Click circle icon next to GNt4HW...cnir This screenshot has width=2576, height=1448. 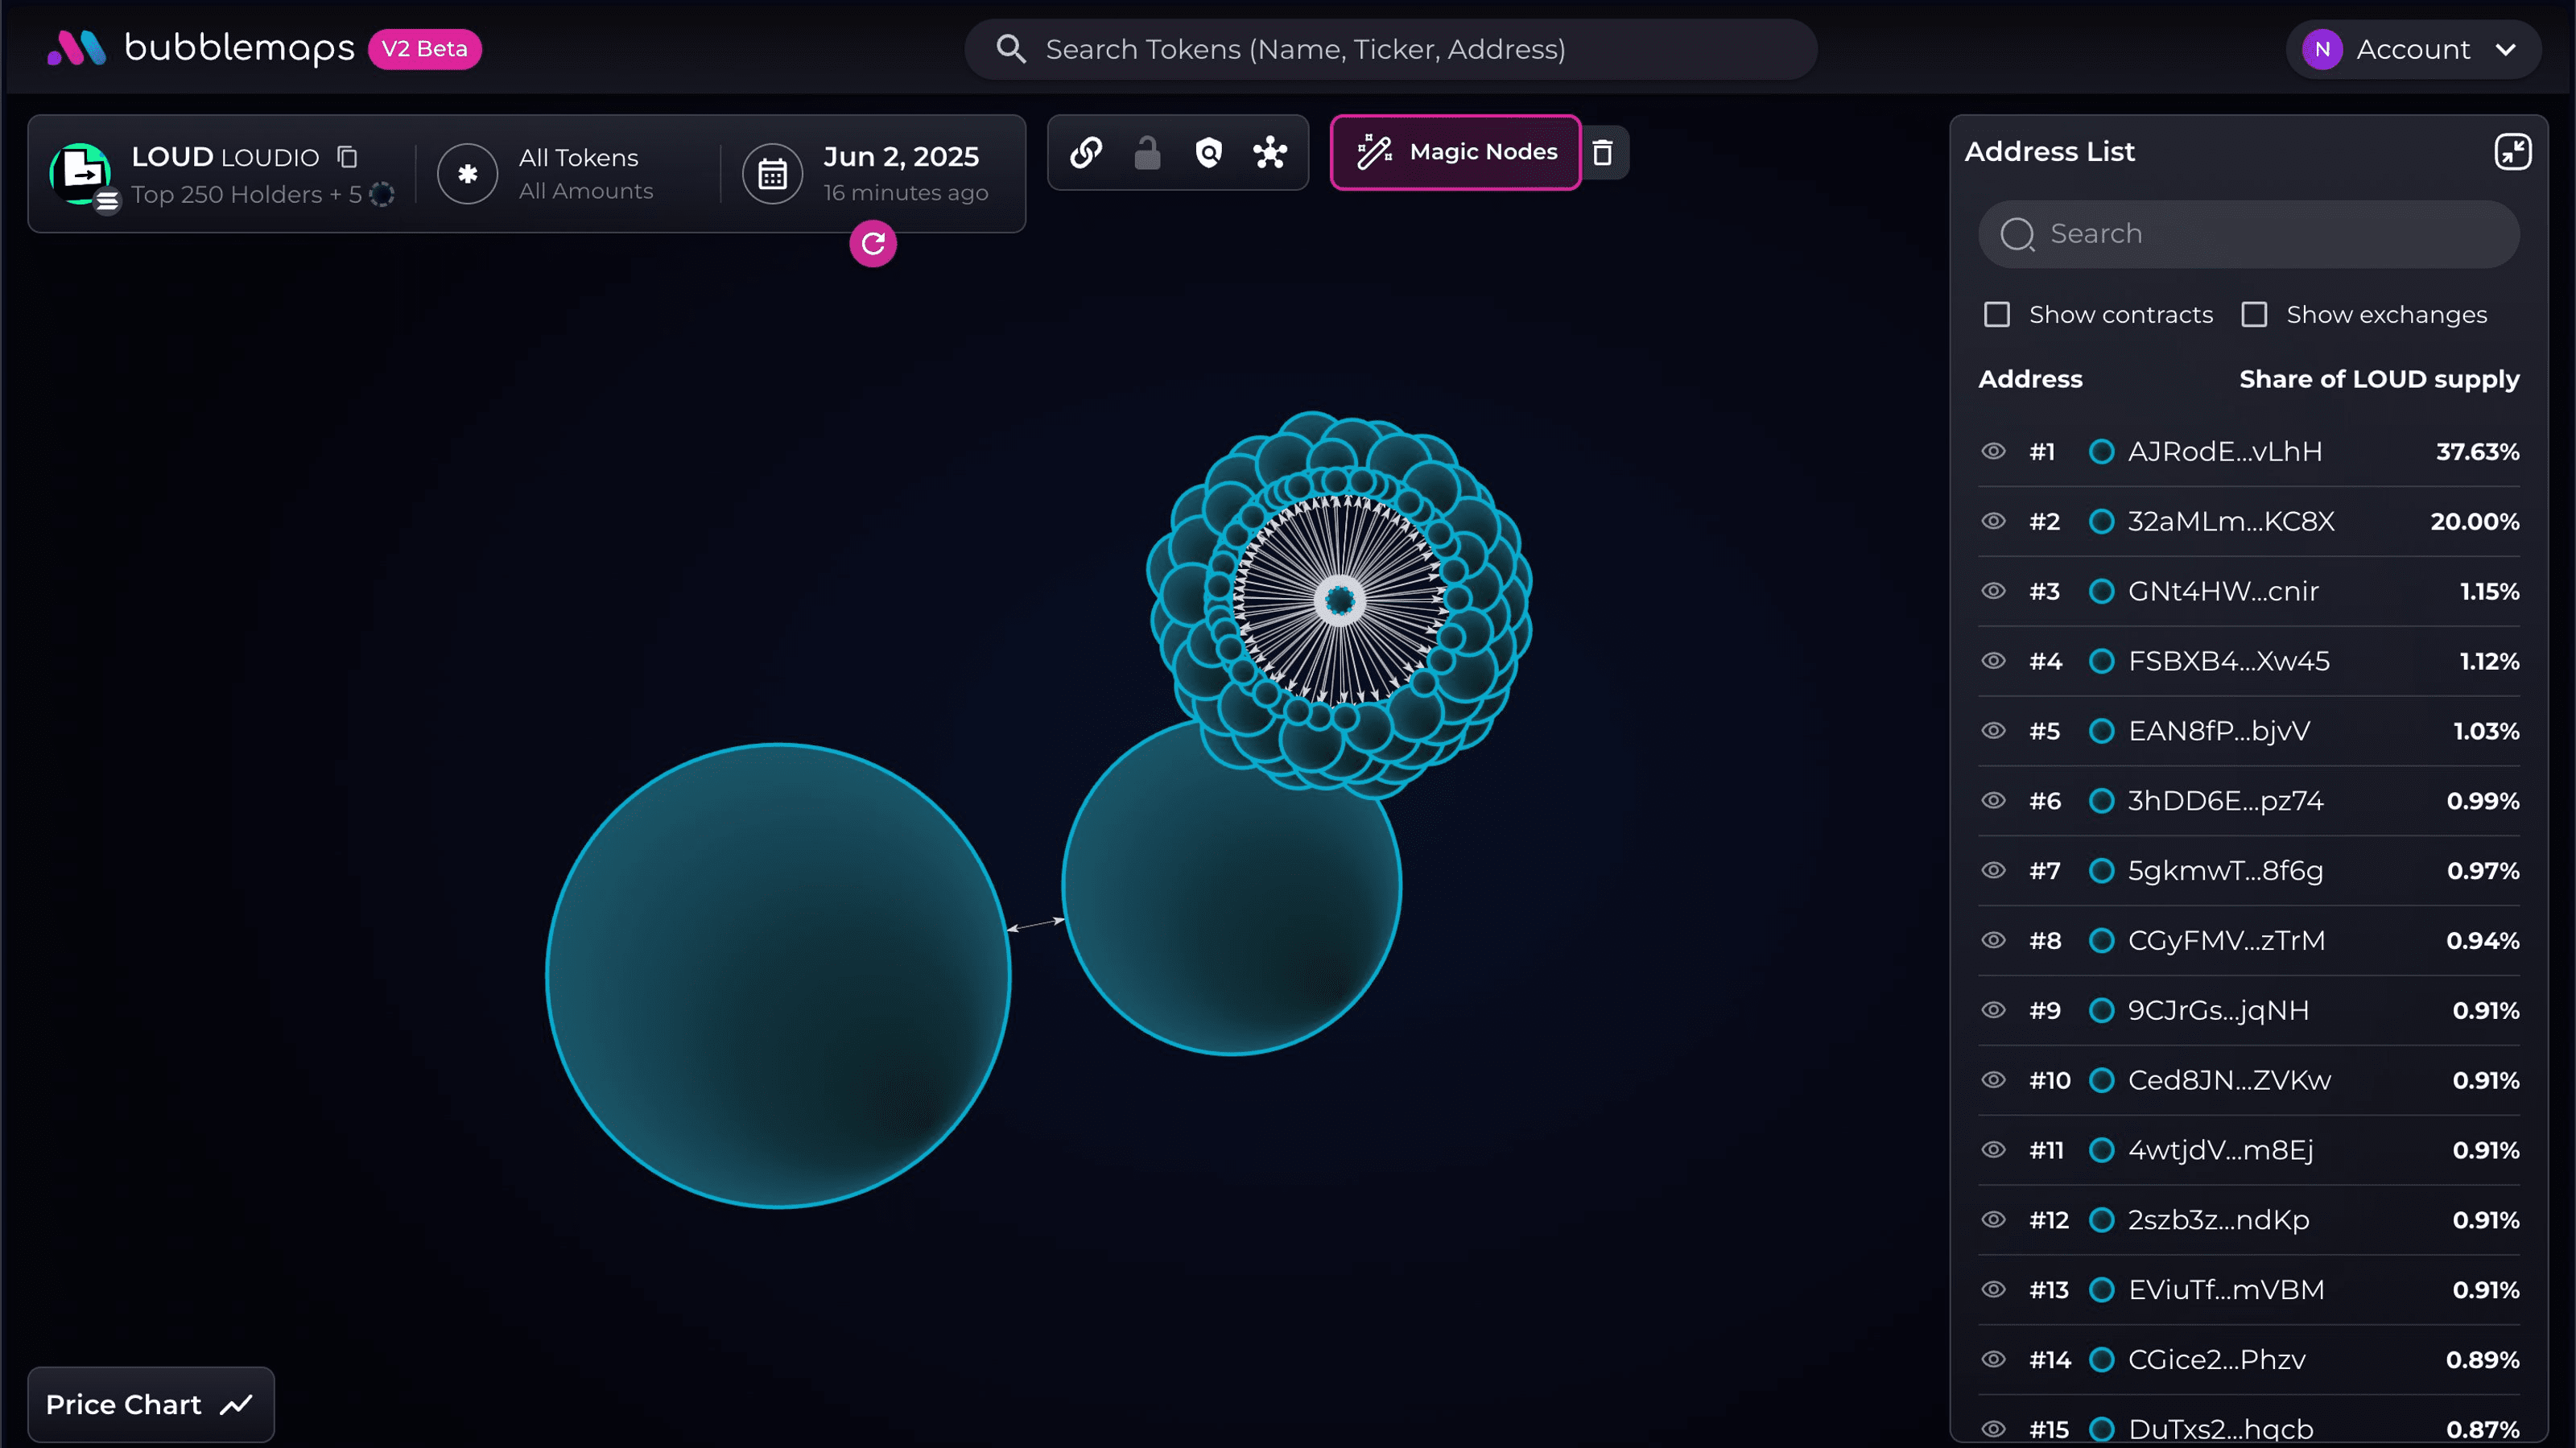point(2101,591)
